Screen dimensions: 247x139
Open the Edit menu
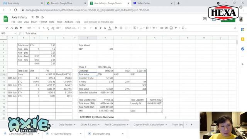click(x=20, y=22)
